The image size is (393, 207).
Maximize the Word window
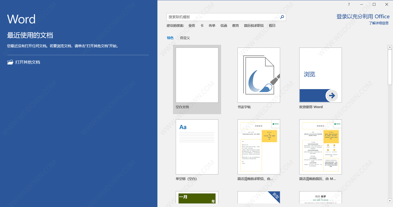coord(374,4)
